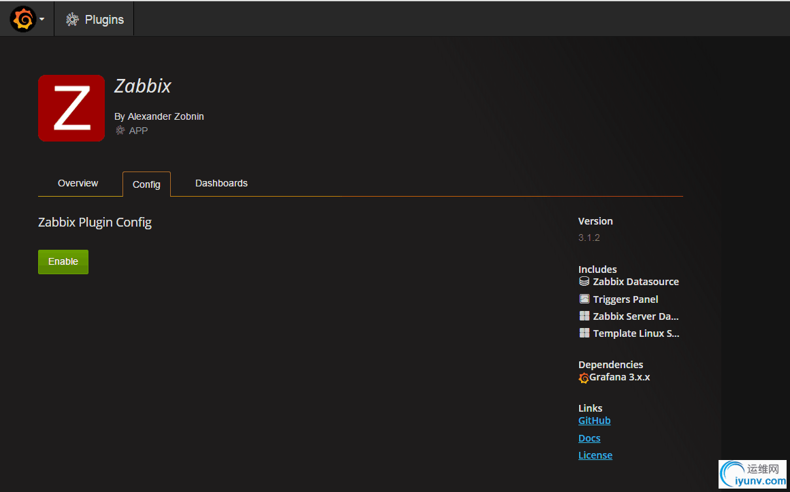Select the Template Linux S... entry text
Screen dimensions: 790x492
pyautogui.click(x=636, y=333)
